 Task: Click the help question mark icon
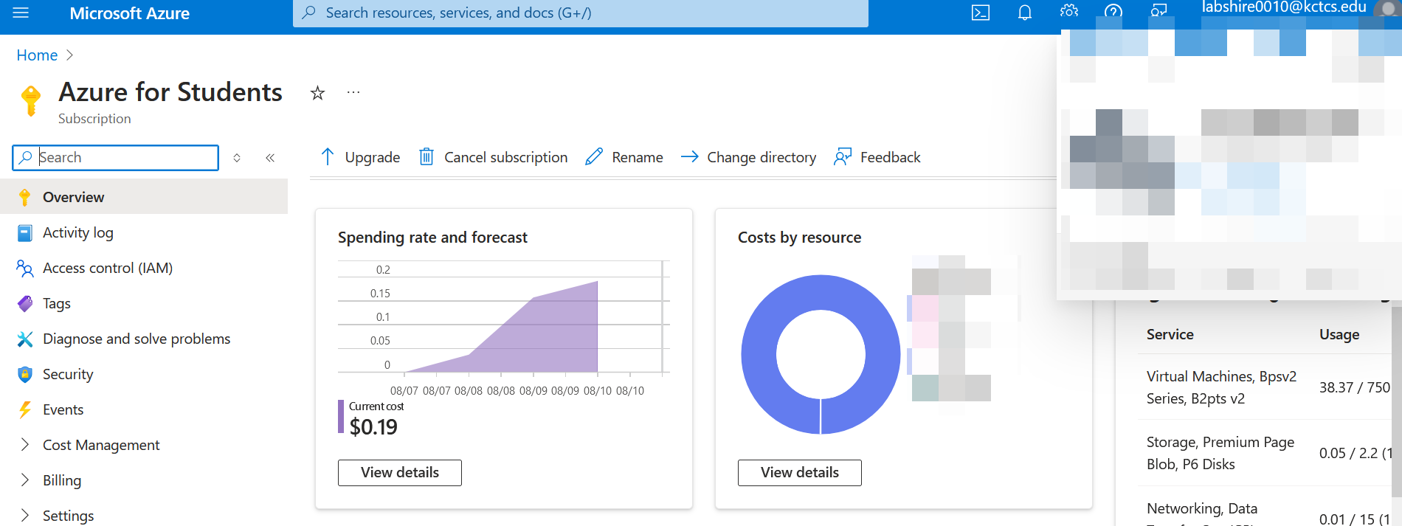[1113, 12]
